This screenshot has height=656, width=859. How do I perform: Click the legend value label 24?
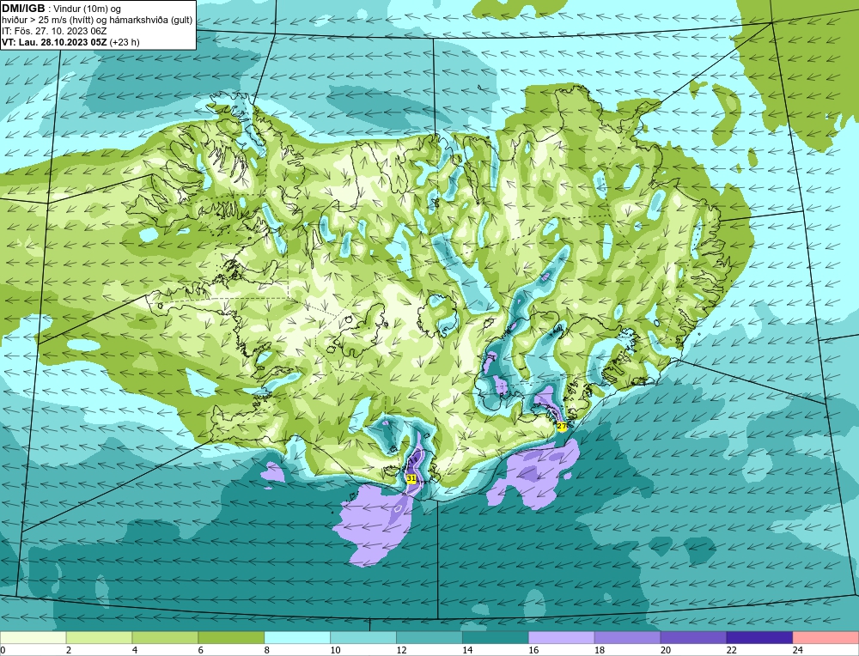click(x=798, y=650)
